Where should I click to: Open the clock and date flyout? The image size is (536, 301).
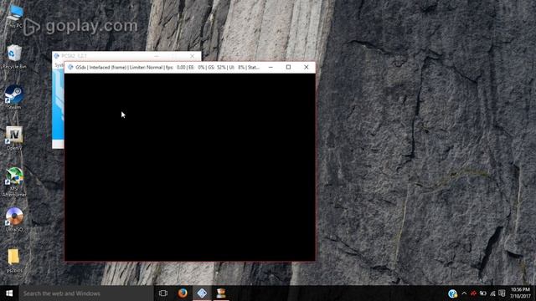click(x=520, y=293)
